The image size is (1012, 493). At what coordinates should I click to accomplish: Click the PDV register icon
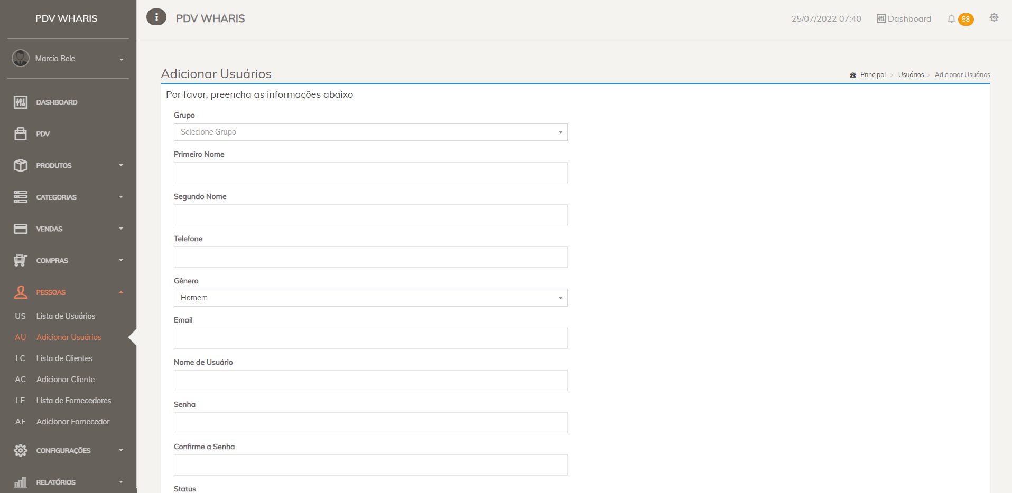point(21,134)
